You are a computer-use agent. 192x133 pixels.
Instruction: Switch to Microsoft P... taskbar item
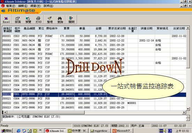click(123, 131)
